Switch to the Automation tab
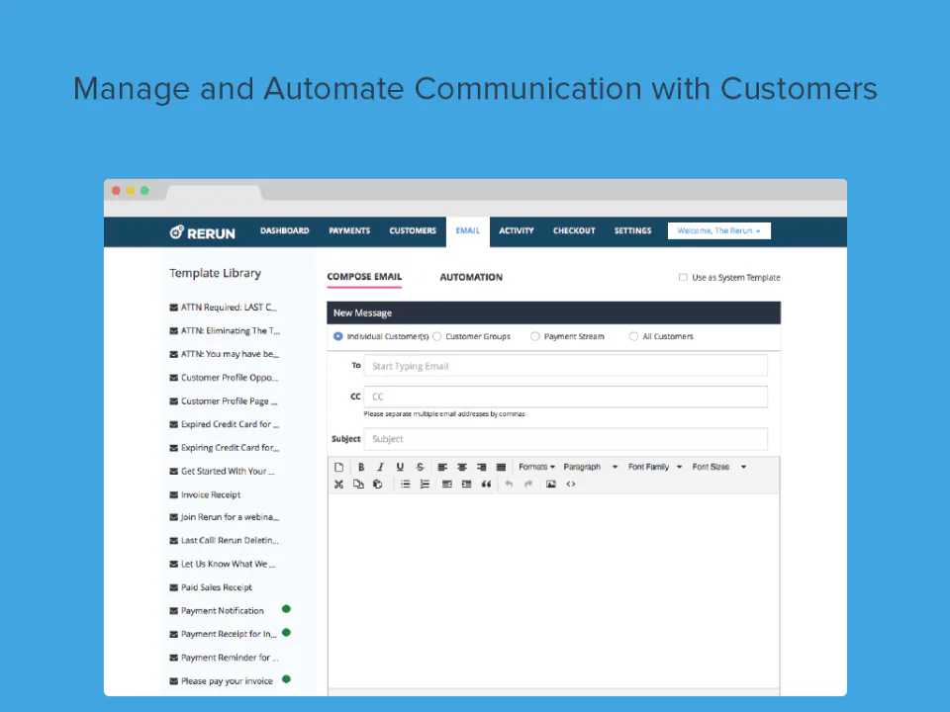Screen dimensions: 950x712 471,277
